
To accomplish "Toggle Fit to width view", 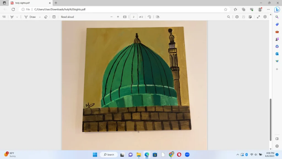I will pyautogui.click(x=125, y=17).
